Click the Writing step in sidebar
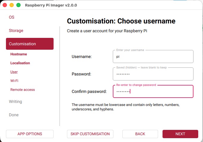Viewport: 203px width, 142px height. 15,101
